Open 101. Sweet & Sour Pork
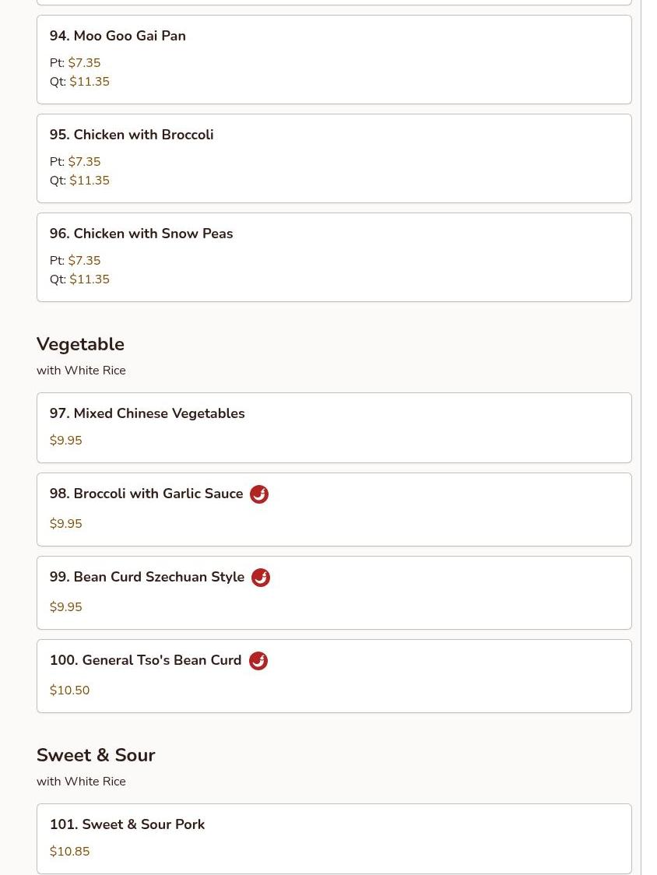The height and width of the screenshot is (875, 657). coord(127,824)
